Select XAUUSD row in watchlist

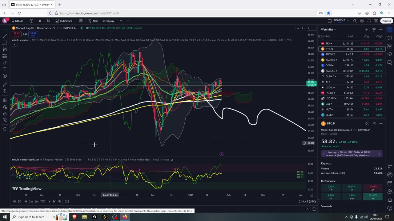point(352,60)
